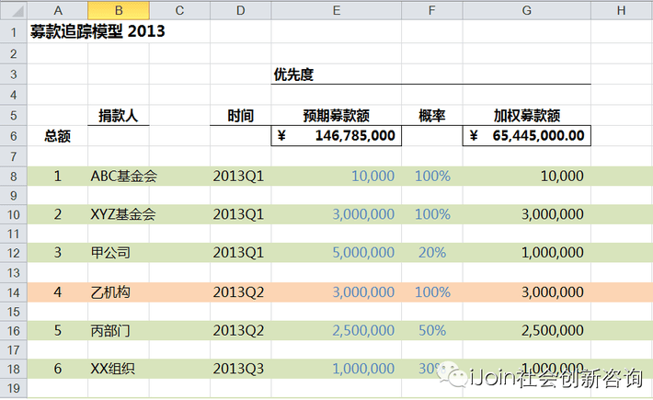Click 2013Q2 in 丙部门 row
Screen dimensions: 653x400
coord(238,330)
